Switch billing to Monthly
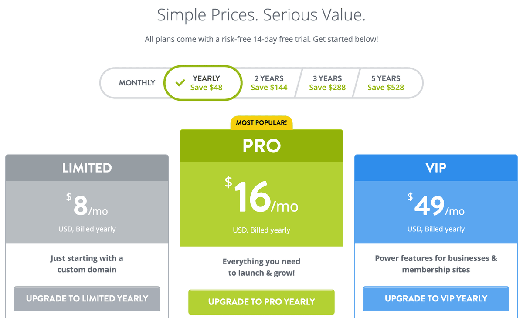 137,83
